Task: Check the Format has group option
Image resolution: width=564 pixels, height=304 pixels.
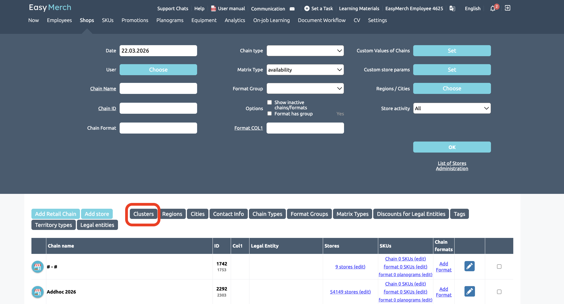Action: [270, 114]
